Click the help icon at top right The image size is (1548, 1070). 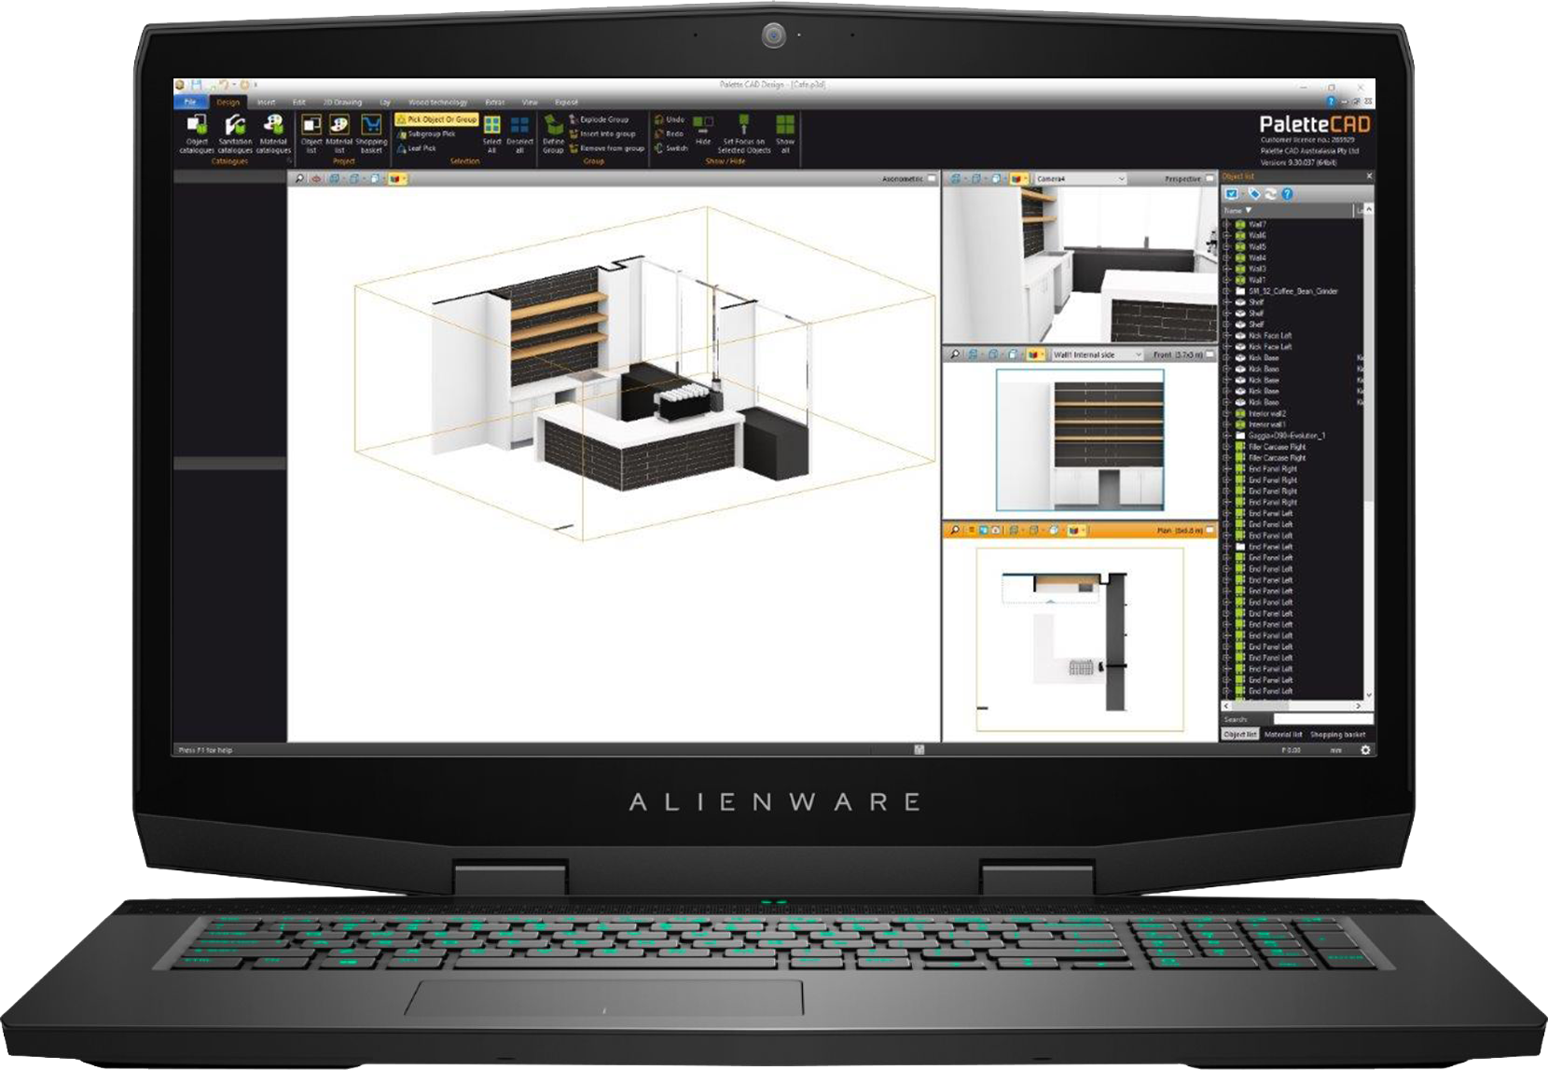pyautogui.click(x=1331, y=101)
